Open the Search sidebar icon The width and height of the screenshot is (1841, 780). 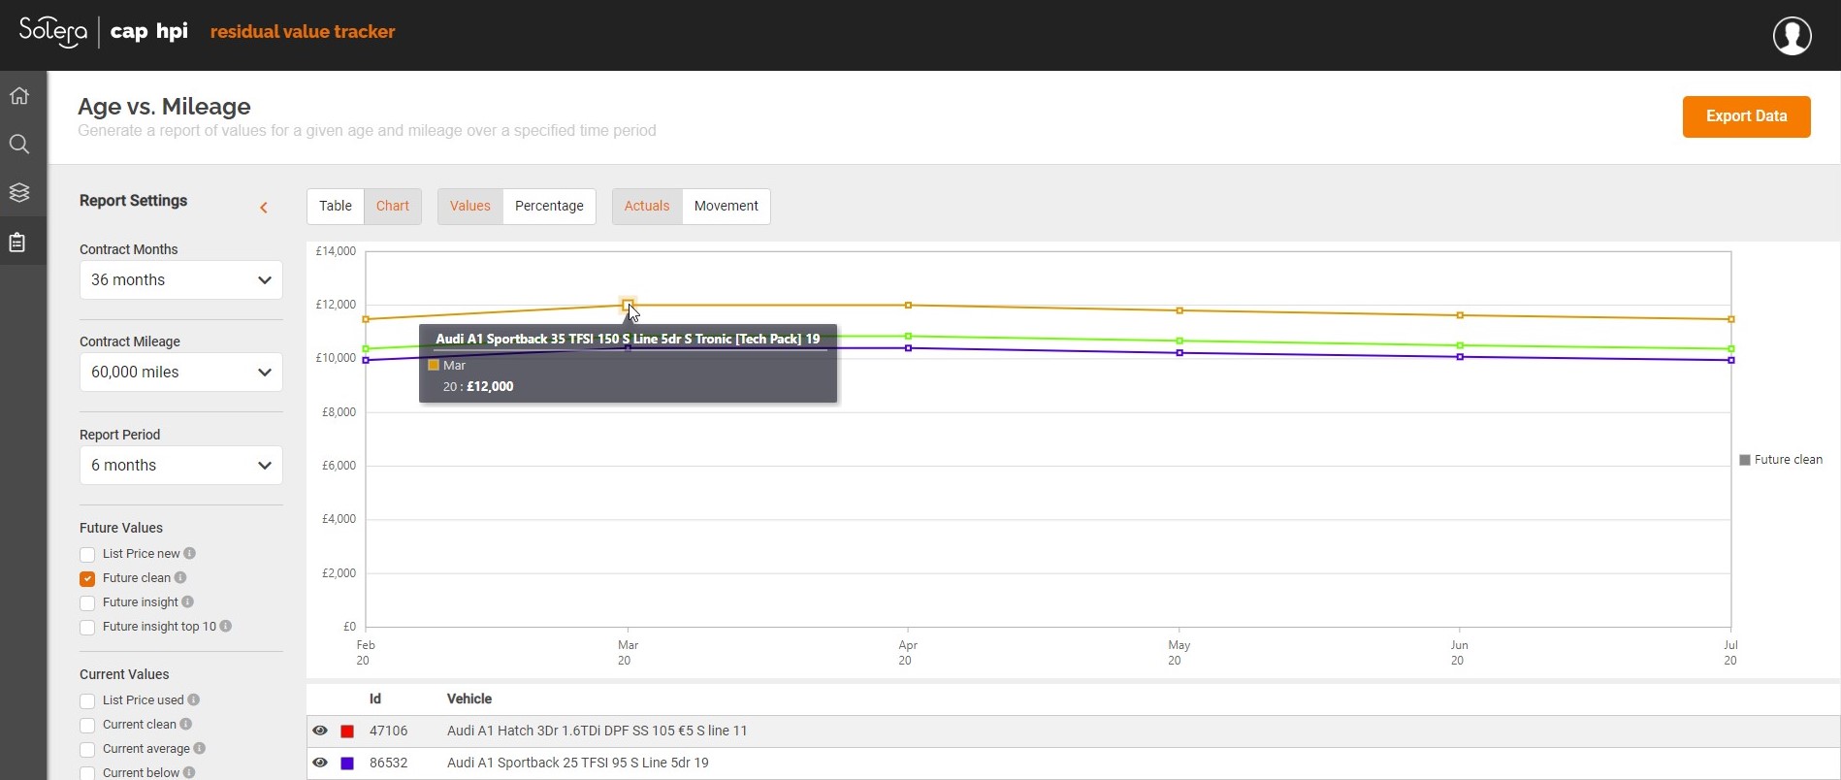19,145
